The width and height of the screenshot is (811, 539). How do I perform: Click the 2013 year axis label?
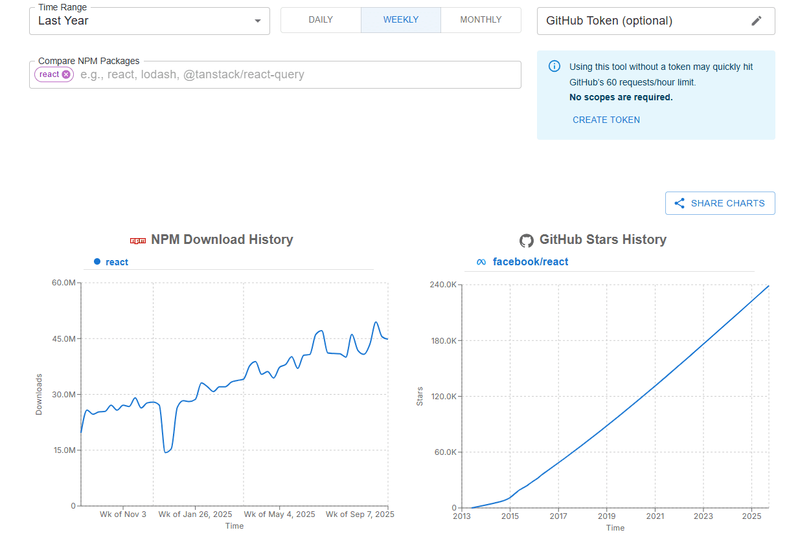462,516
